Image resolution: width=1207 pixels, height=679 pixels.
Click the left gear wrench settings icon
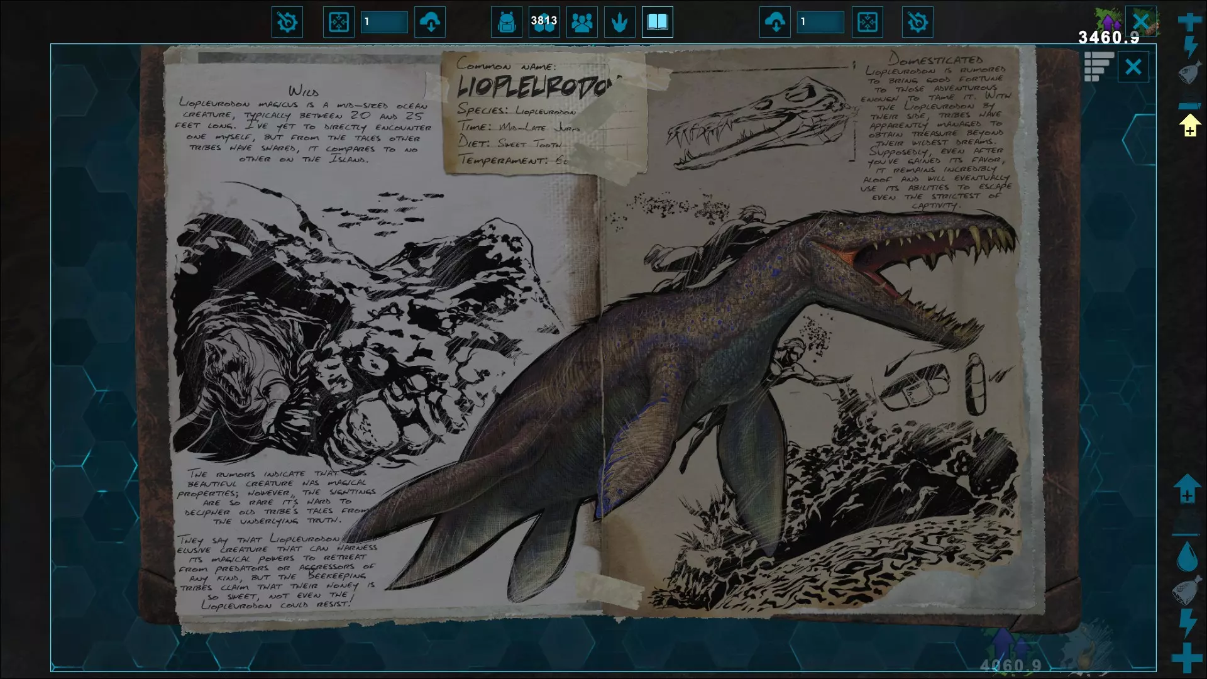pyautogui.click(x=287, y=23)
